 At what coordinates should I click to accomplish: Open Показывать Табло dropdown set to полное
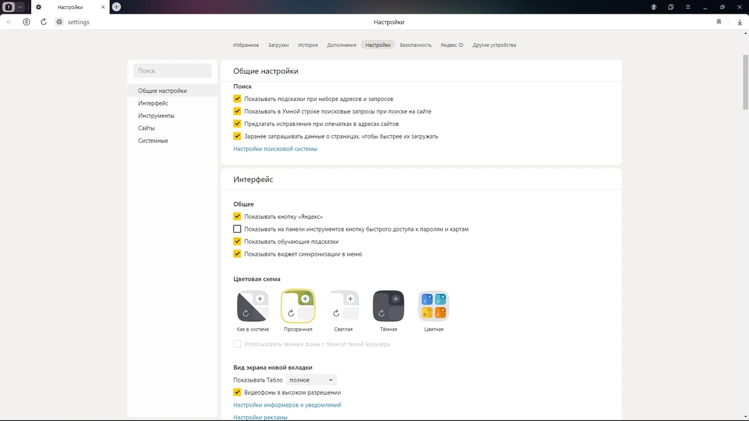tap(312, 380)
